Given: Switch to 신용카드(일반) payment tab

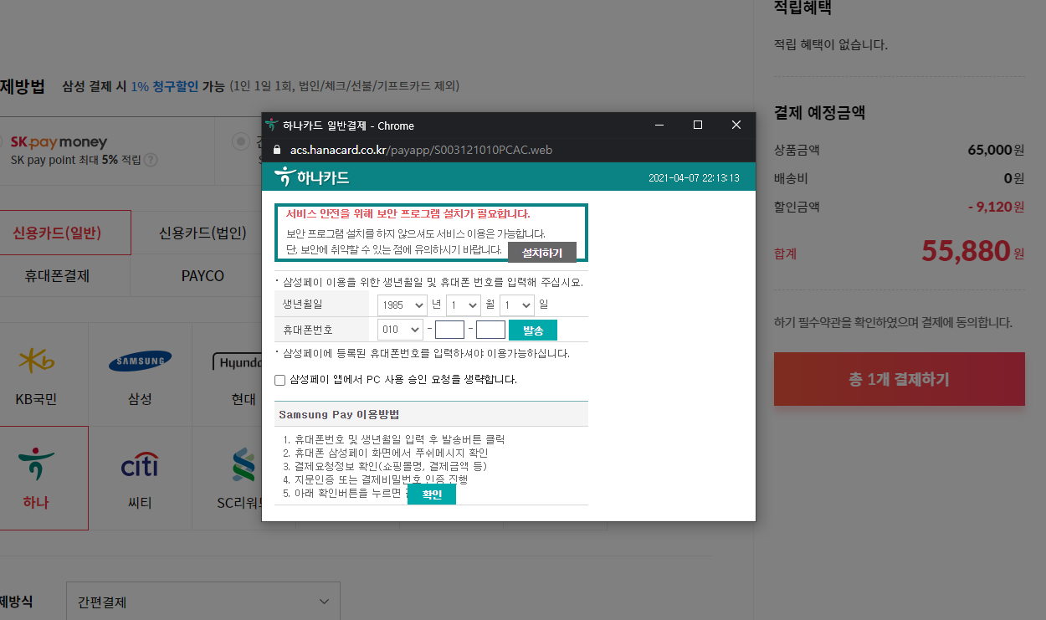Looking at the screenshot, I should (x=64, y=233).
